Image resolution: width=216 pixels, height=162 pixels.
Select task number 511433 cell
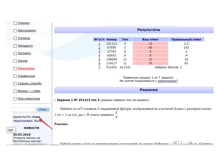click(112, 67)
